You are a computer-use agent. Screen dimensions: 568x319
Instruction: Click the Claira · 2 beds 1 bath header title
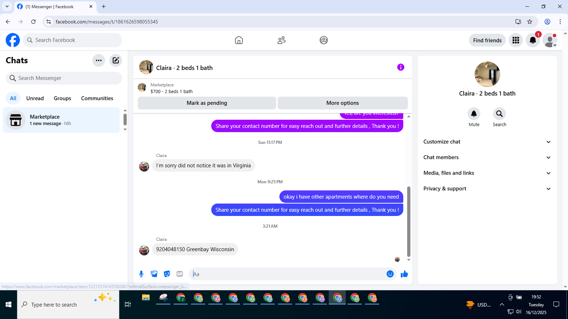tap(184, 68)
